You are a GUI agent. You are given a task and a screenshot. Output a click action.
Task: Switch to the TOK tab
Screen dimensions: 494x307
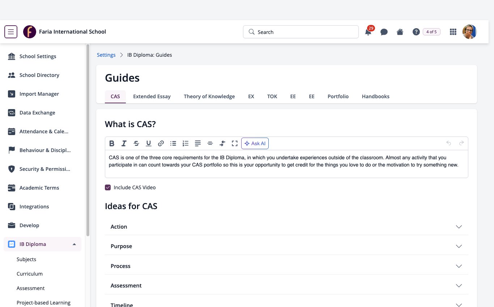(272, 96)
